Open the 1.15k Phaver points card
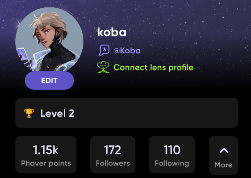Viewport: 251px width, 178px height. pyautogui.click(x=46, y=155)
